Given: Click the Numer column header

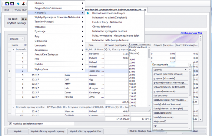Looking at the screenshot, I should coord(17,45).
